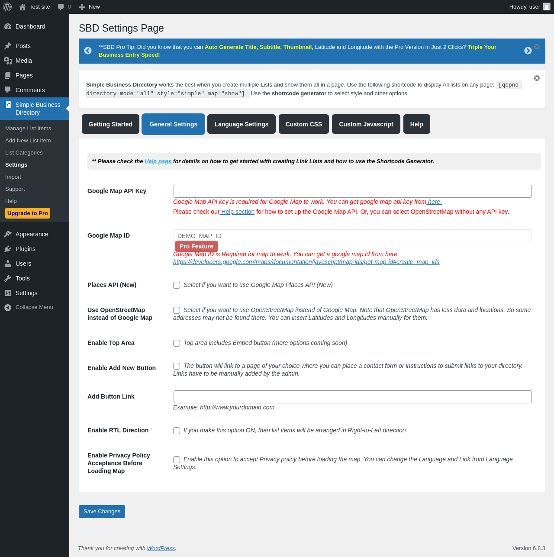Focus the Add Button Link text field
Screen dimensions: 554x557
pyautogui.click(x=353, y=397)
